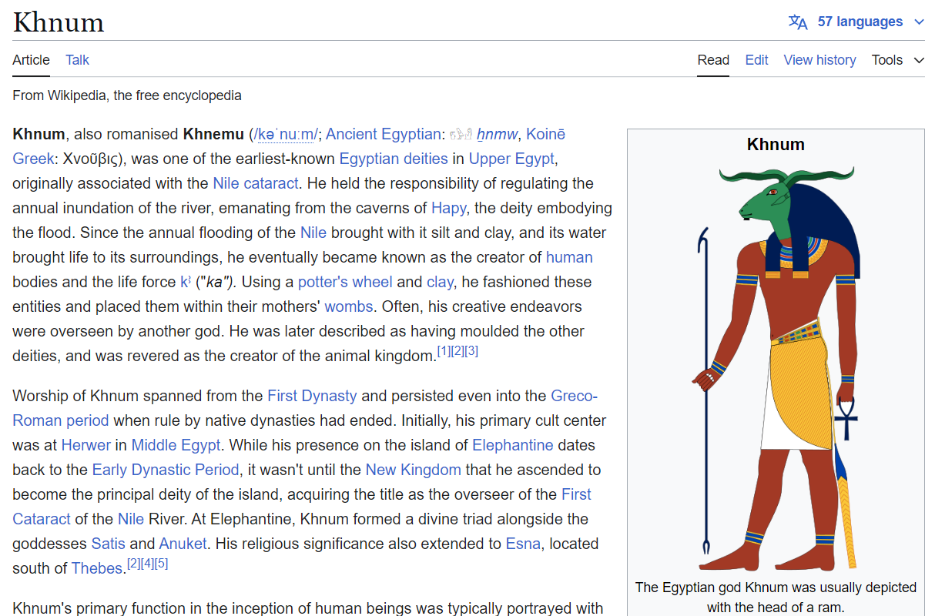Screen dimensions: 925x616
Task: Open the Satis goddess link
Action: click(109, 544)
